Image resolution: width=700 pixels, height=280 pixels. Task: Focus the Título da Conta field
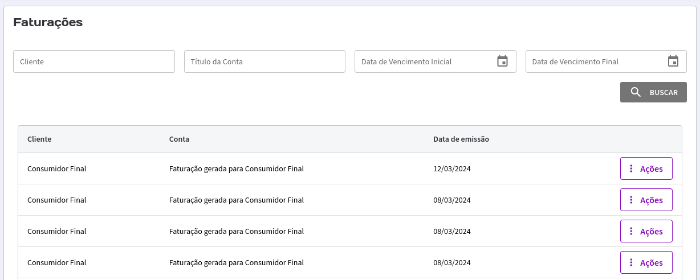(264, 61)
